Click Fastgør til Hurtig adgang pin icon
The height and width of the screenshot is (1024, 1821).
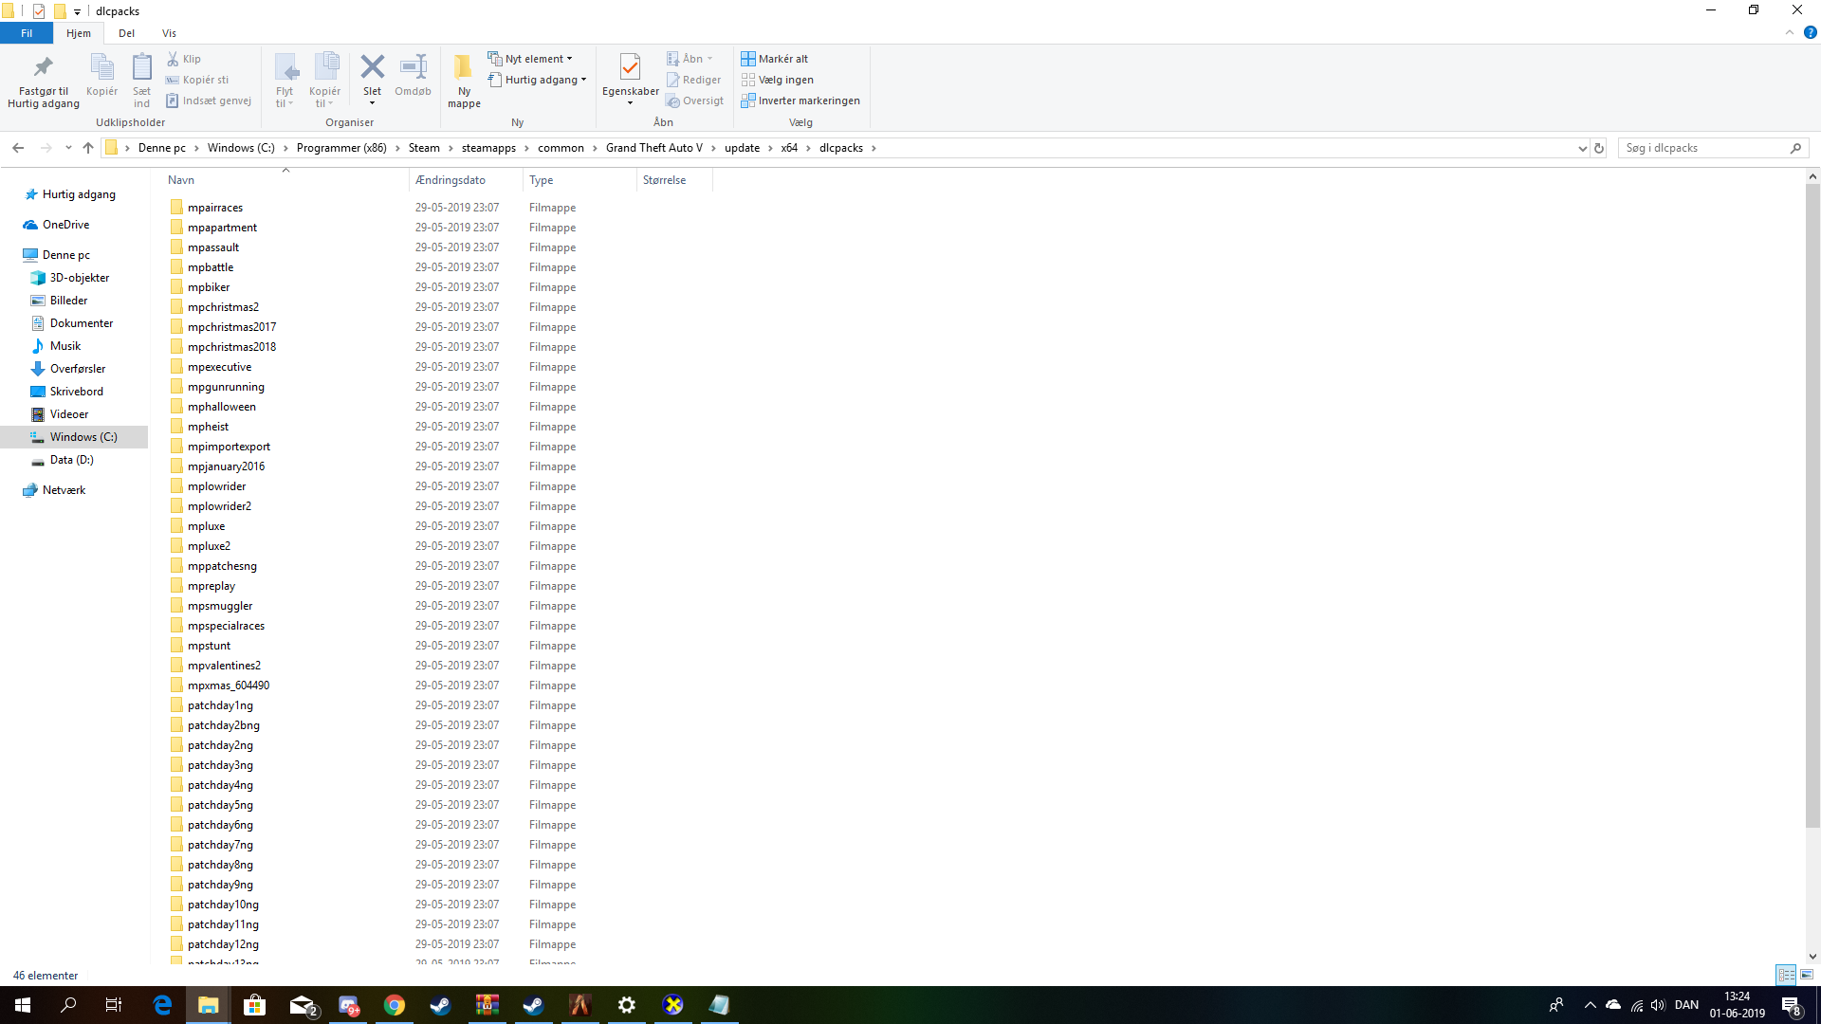[43, 68]
